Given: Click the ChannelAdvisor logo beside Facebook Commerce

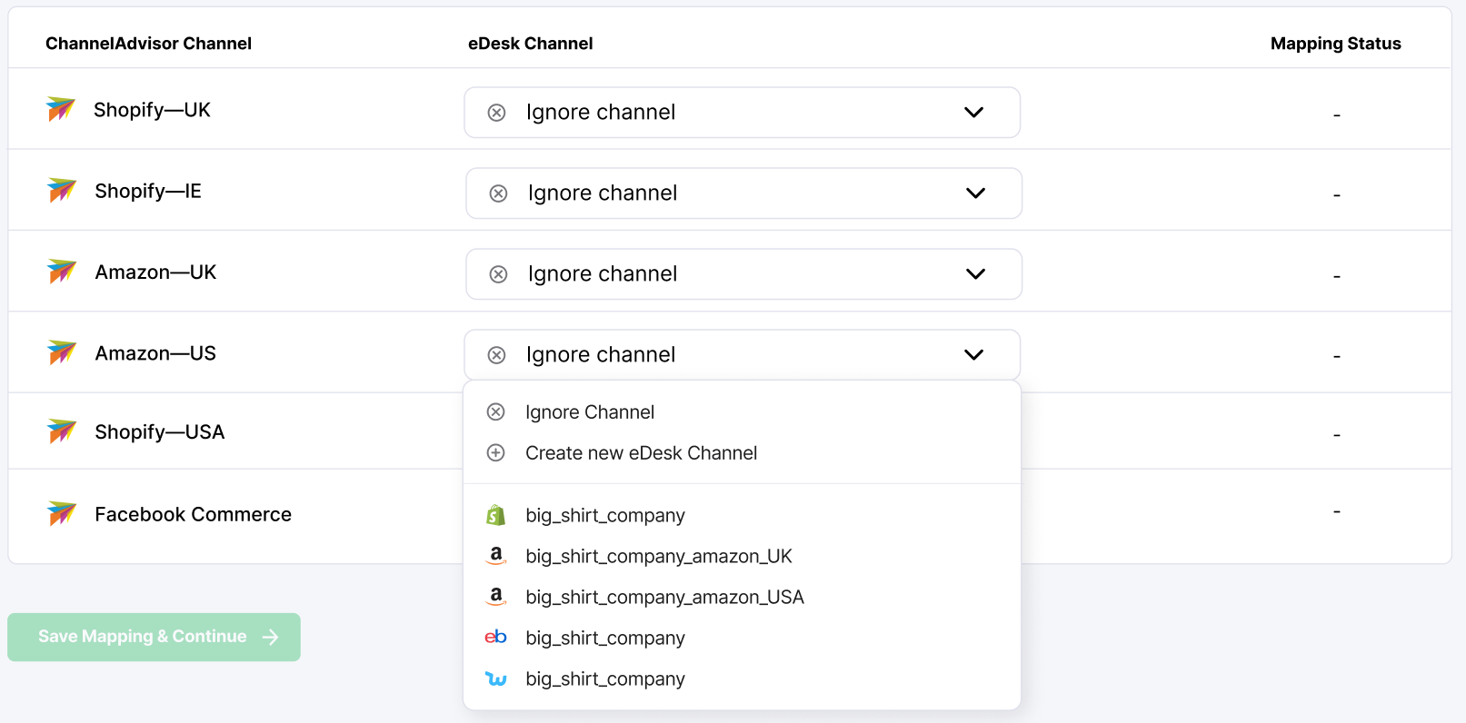Looking at the screenshot, I should pyautogui.click(x=62, y=513).
